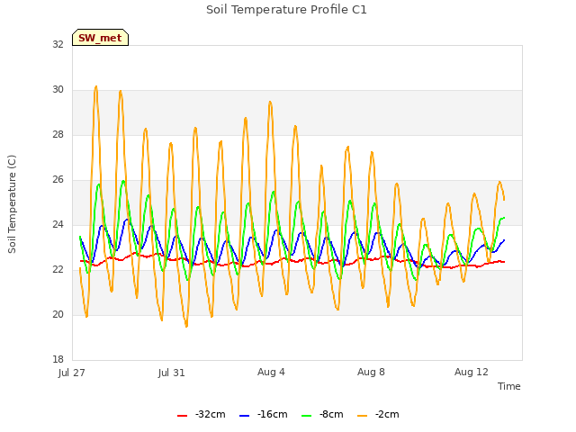576x432 pixels.
Task: Click the red -32cm legend color marker
Action: [182, 416]
